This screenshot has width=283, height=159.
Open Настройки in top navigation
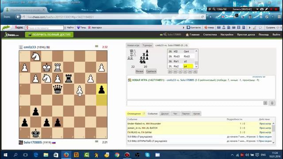coord(227,34)
